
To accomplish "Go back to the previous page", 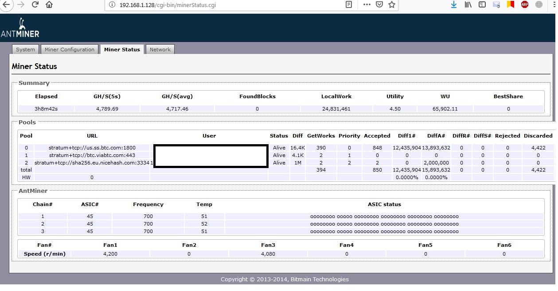I will pos(5,4).
